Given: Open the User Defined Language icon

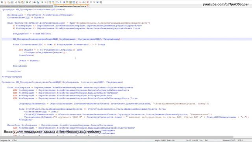Looking at the screenshot, I should click(x=67, y=2).
